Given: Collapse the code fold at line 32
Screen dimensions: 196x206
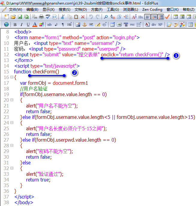Looking at the screenshot, I should point(12,168).
